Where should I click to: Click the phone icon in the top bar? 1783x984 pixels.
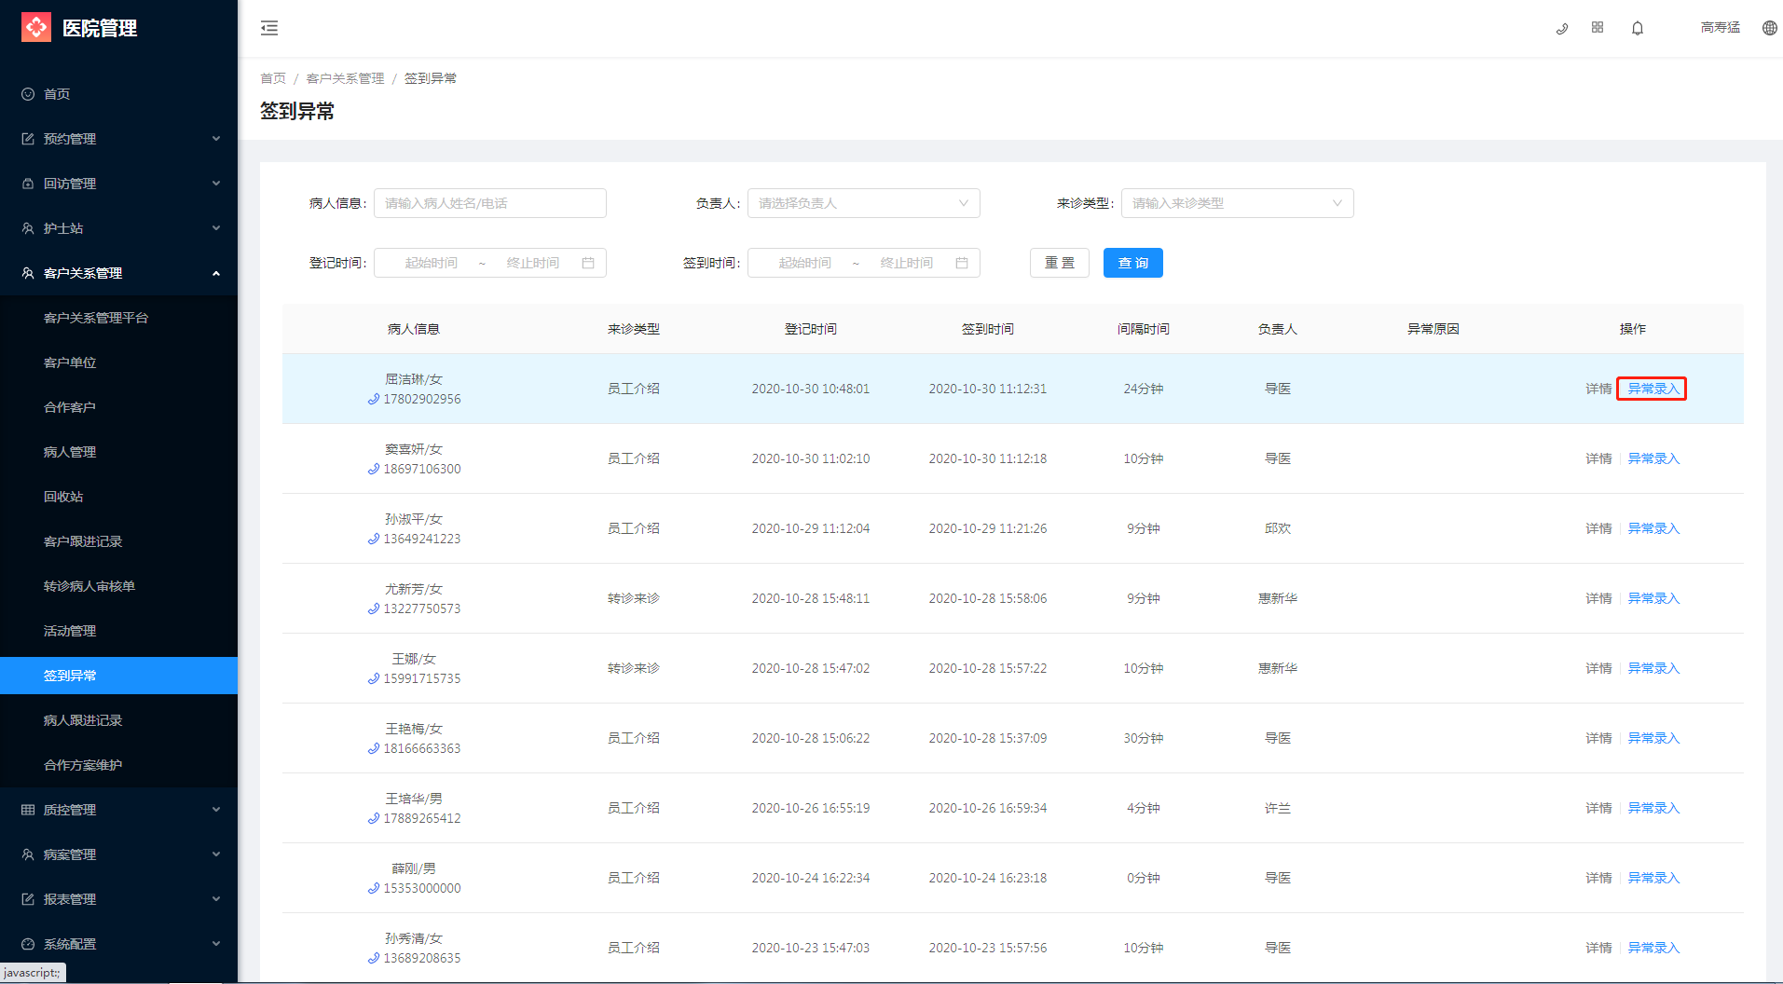click(x=1562, y=28)
